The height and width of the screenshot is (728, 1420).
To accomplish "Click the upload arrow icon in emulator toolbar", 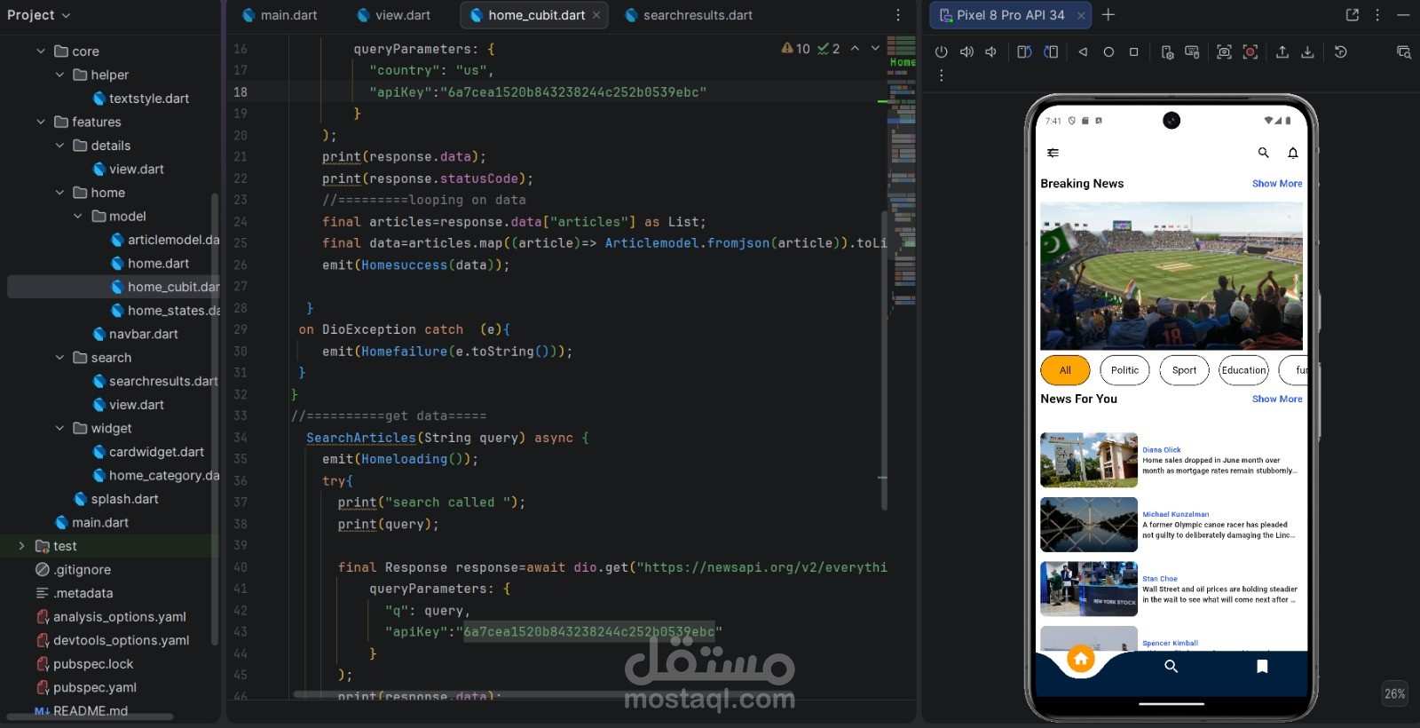I will pos(1282,52).
